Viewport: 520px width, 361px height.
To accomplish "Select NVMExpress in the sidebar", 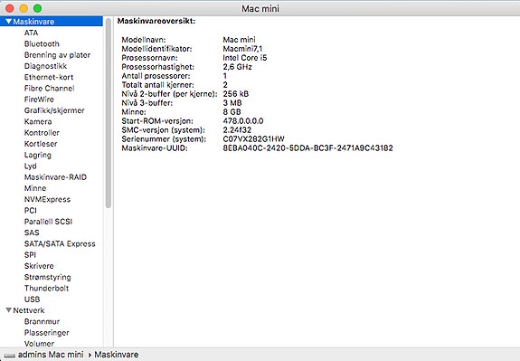I will coord(47,199).
